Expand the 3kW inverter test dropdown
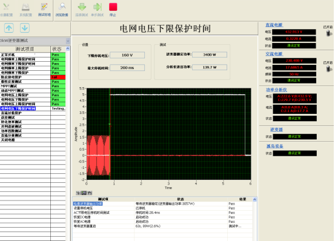 [x=68, y=41]
